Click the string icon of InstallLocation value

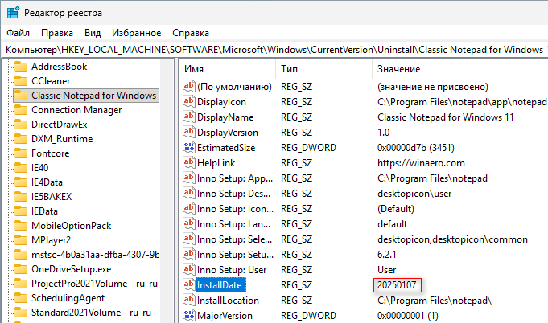point(189,300)
